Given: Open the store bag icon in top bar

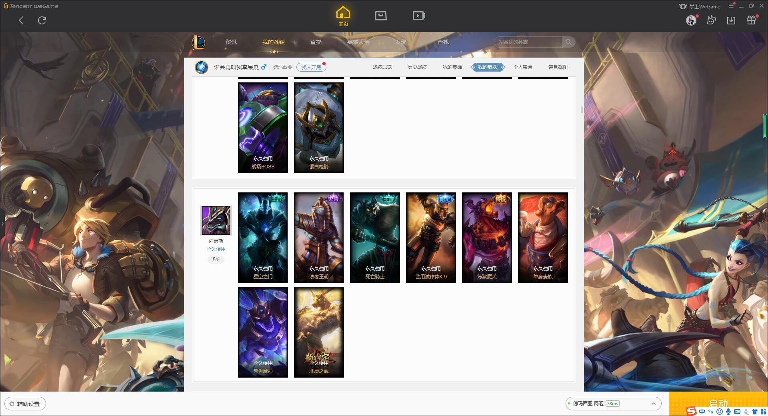Looking at the screenshot, I should point(380,16).
